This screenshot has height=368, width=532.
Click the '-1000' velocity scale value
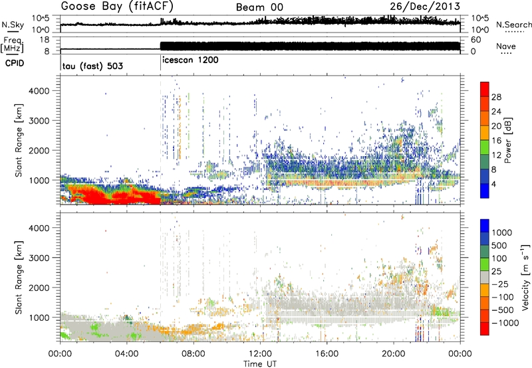tap(505, 323)
